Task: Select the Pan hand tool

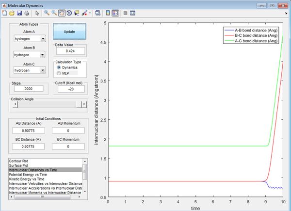Action: [x=61, y=12]
